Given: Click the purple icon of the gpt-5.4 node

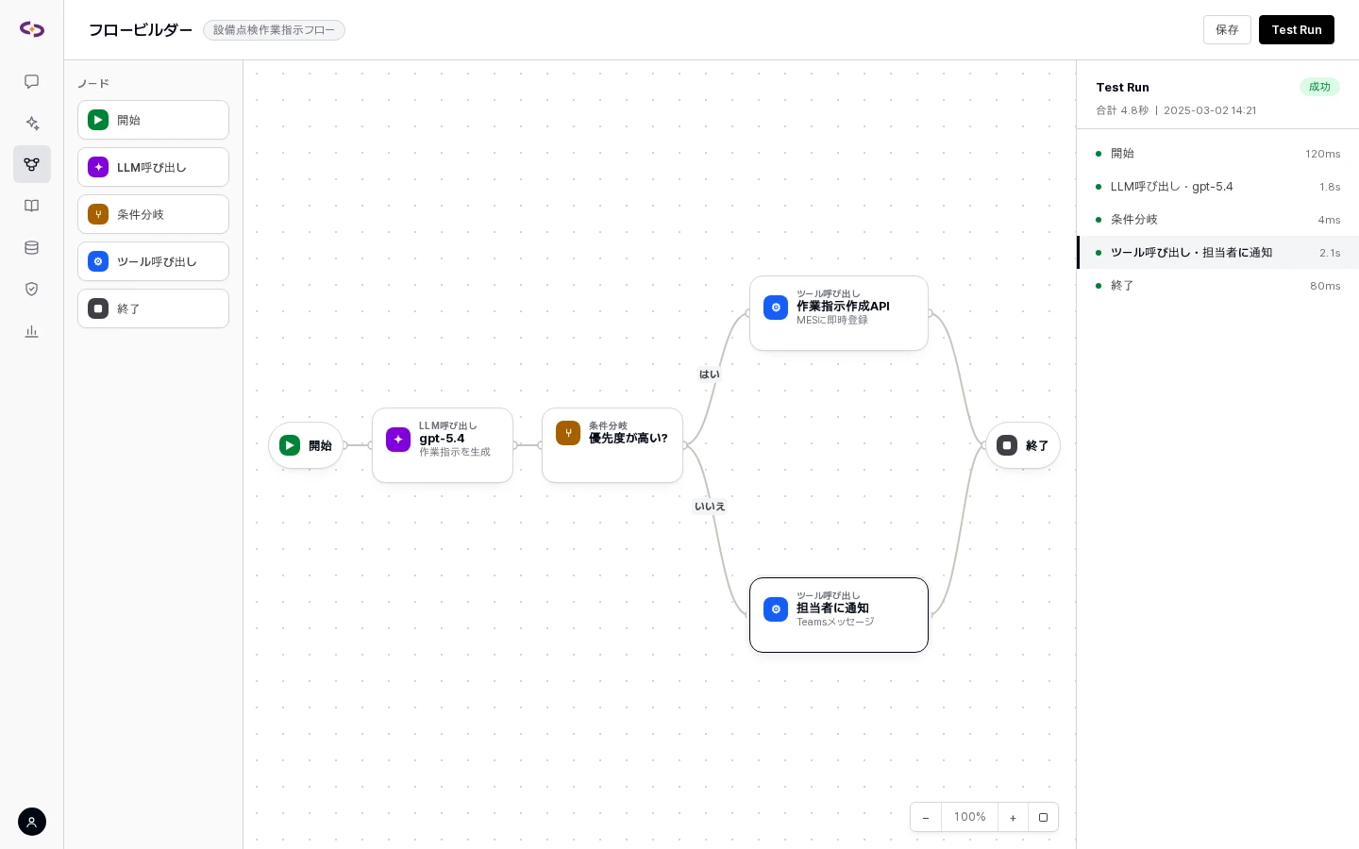Looking at the screenshot, I should [398, 439].
